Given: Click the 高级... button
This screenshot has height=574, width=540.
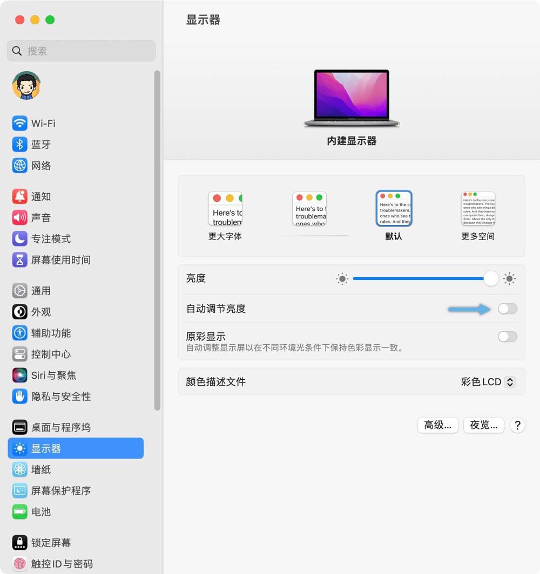Looking at the screenshot, I should pos(437,425).
